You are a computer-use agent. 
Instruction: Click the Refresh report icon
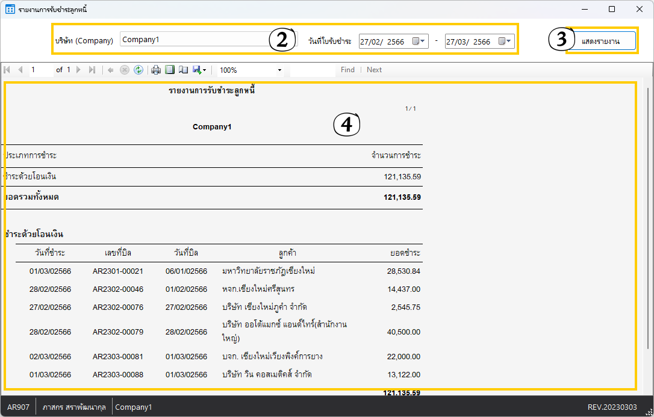click(x=139, y=70)
